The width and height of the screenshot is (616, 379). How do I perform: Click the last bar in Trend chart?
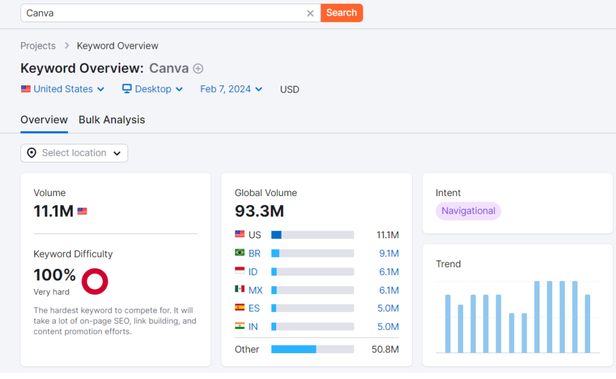click(x=588, y=324)
